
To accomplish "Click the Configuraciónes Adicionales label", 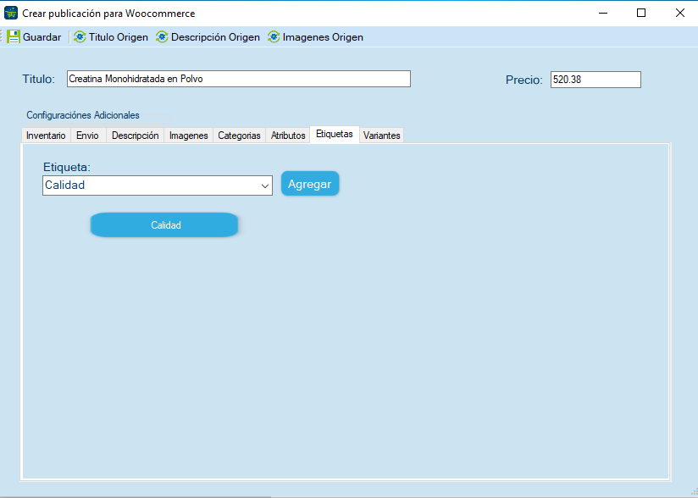I will coord(83,115).
